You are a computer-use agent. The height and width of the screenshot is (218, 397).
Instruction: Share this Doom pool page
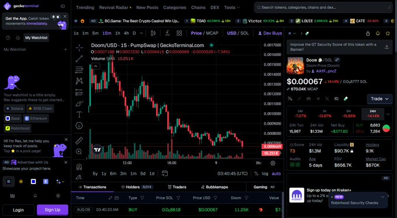point(368,33)
